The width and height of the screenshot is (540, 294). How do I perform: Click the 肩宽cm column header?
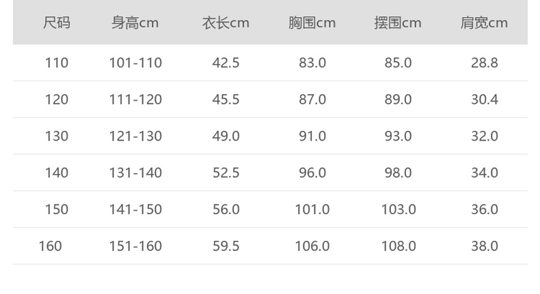point(484,23)
